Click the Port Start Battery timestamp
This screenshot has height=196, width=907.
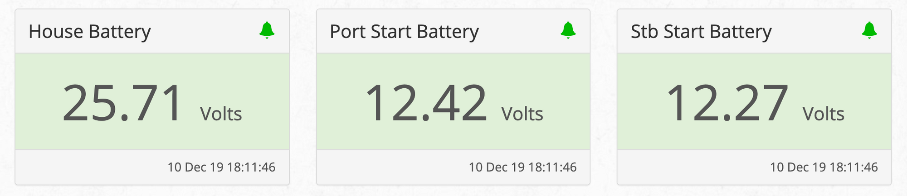click(x=522, y=167)
